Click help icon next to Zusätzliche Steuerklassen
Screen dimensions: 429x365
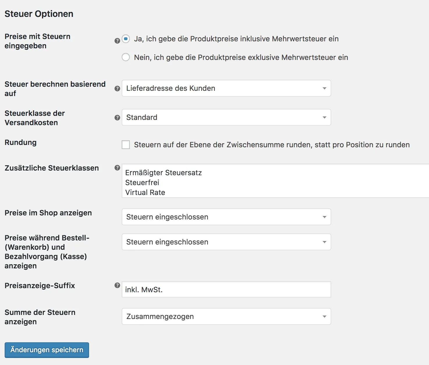coord(117,168)
